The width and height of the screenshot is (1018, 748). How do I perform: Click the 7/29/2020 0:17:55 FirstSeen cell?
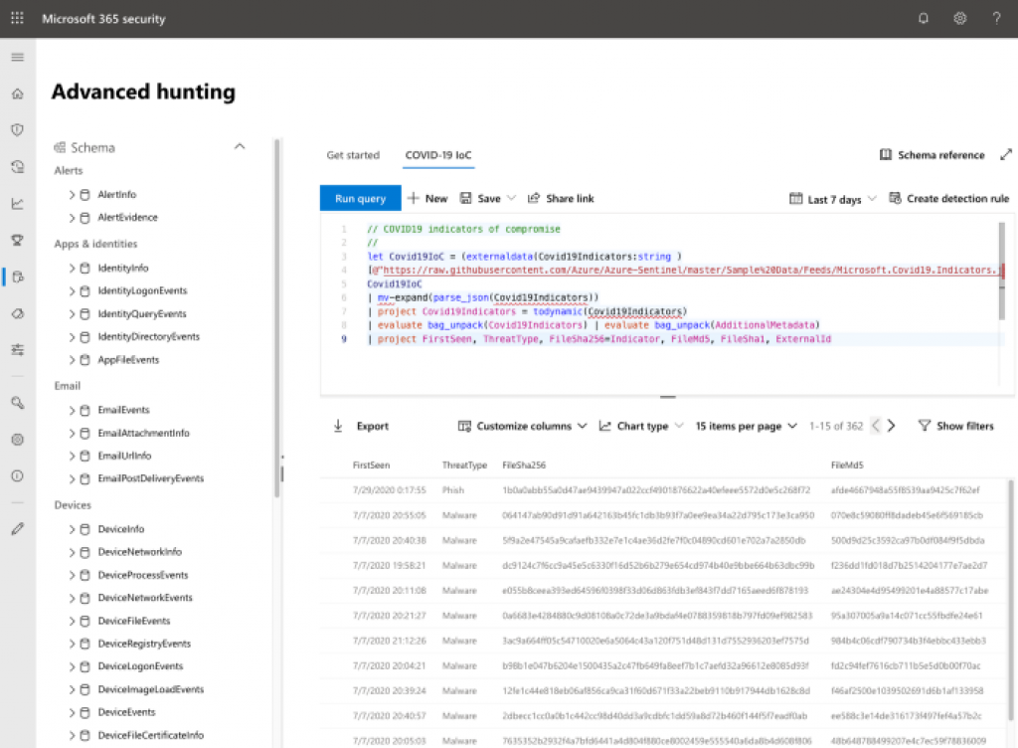pos(390,490)
